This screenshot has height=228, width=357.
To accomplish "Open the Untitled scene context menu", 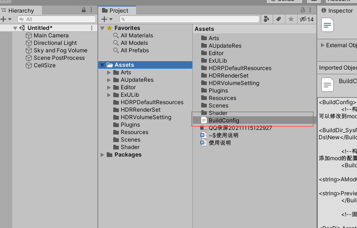I will (92, 28).
